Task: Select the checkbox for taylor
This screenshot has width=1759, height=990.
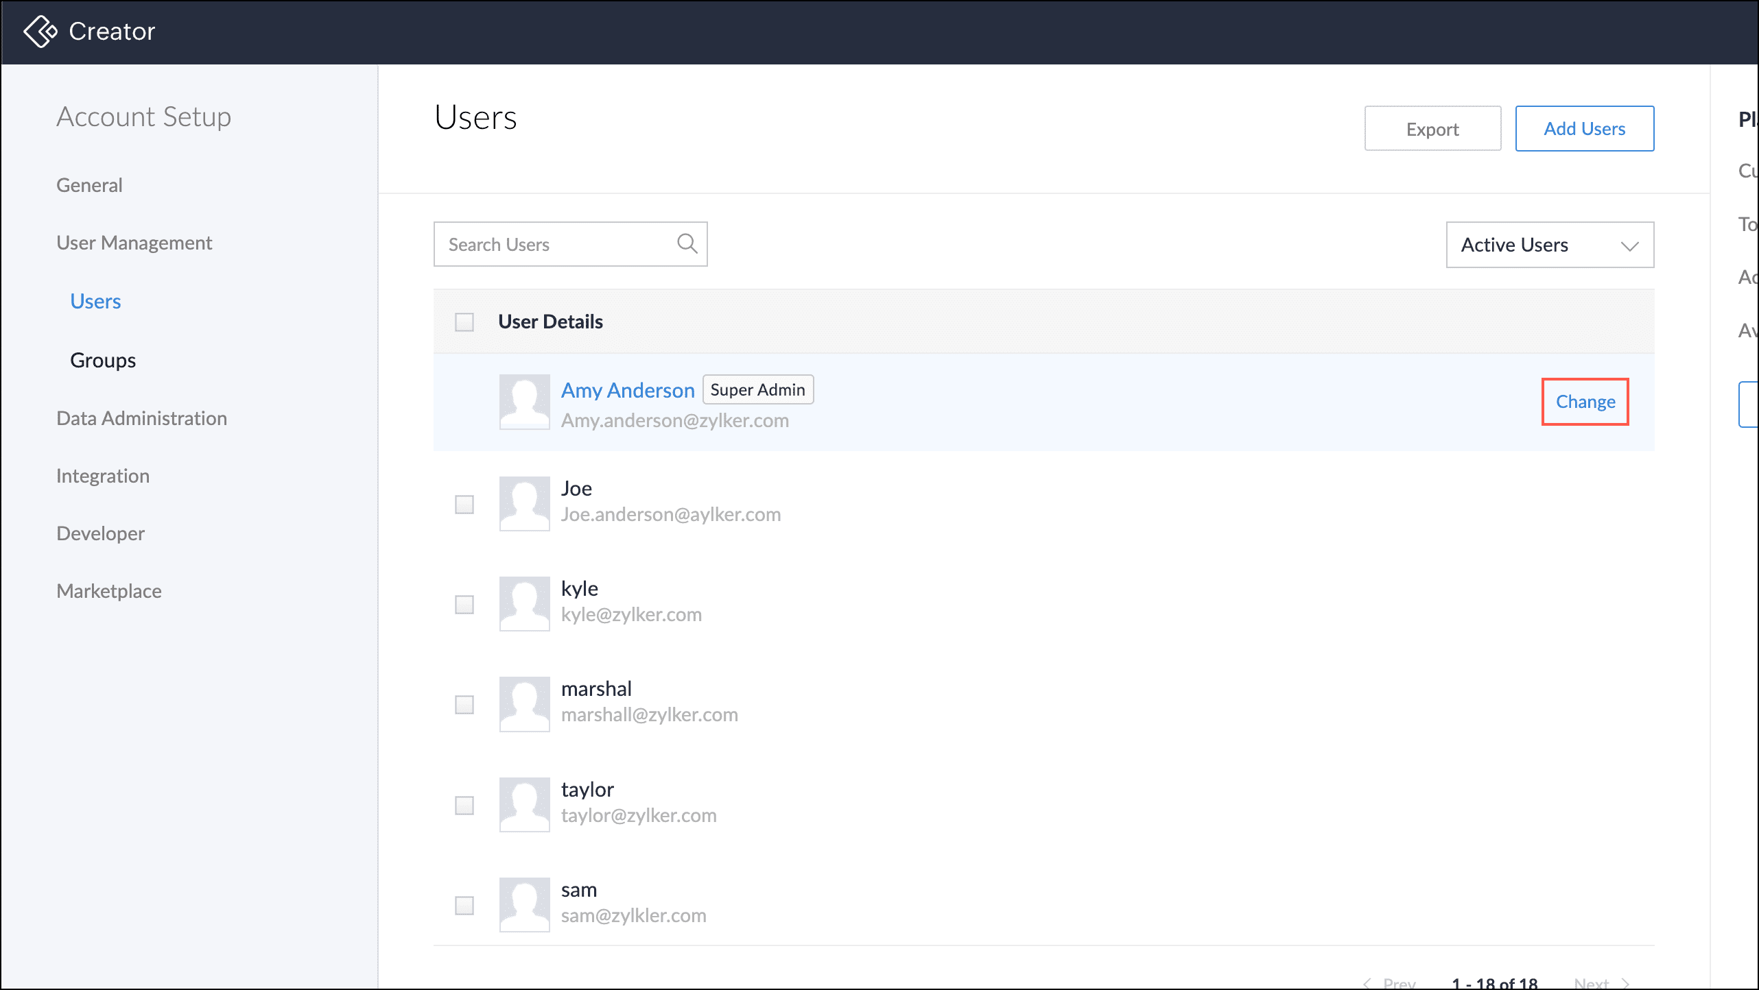Action: [464, 805]
